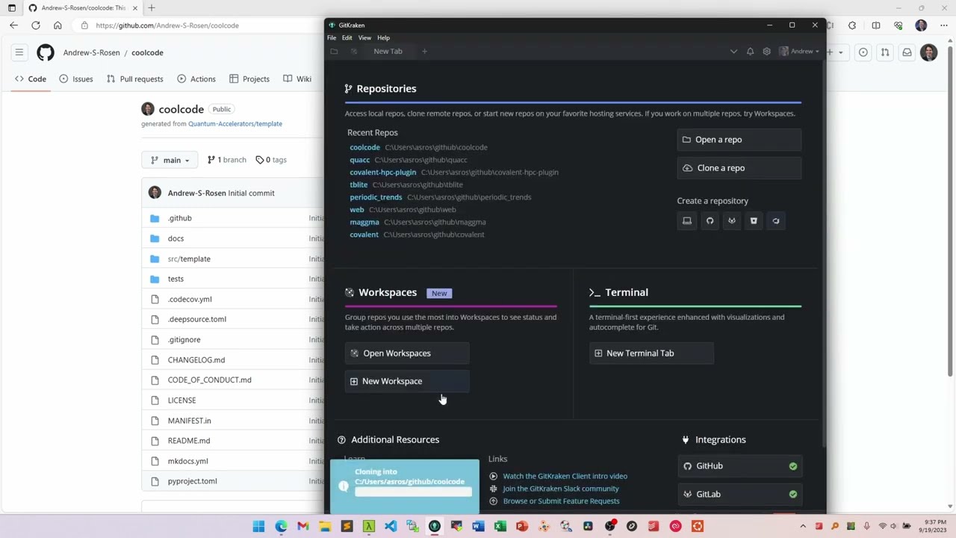Open recent repo coolcode
This screenshot has width=956, height=538.
pos(364,147)
